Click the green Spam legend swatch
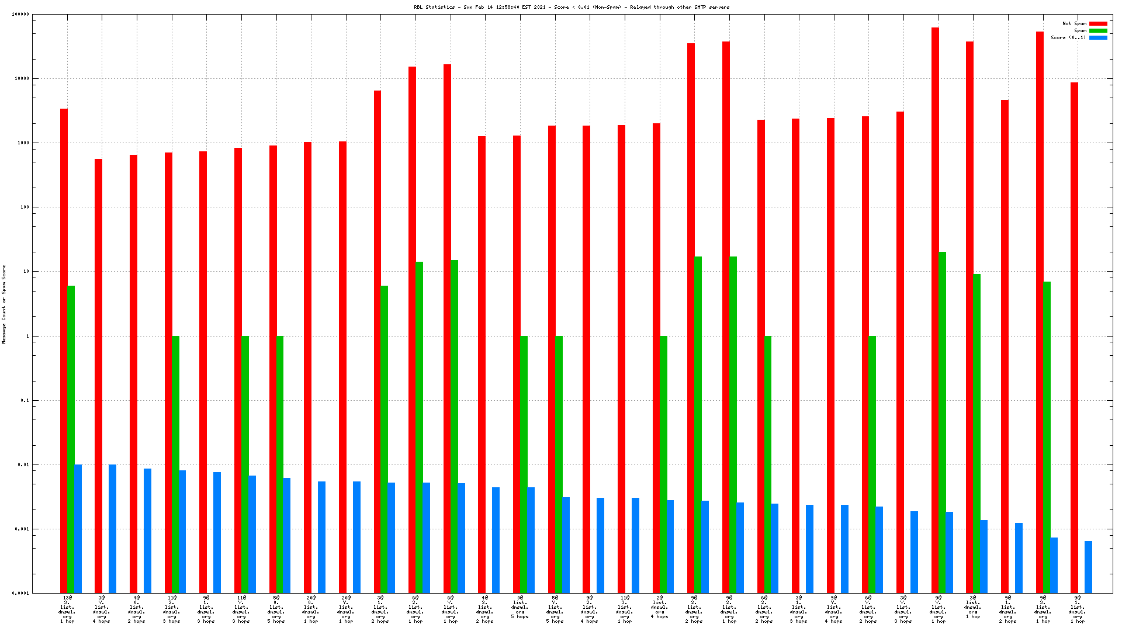Screen dimensions: 1122x631 (x=1098, y=31)
